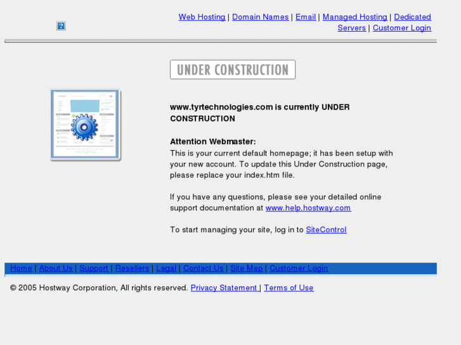View the Site Map footer link

[247, 268]
